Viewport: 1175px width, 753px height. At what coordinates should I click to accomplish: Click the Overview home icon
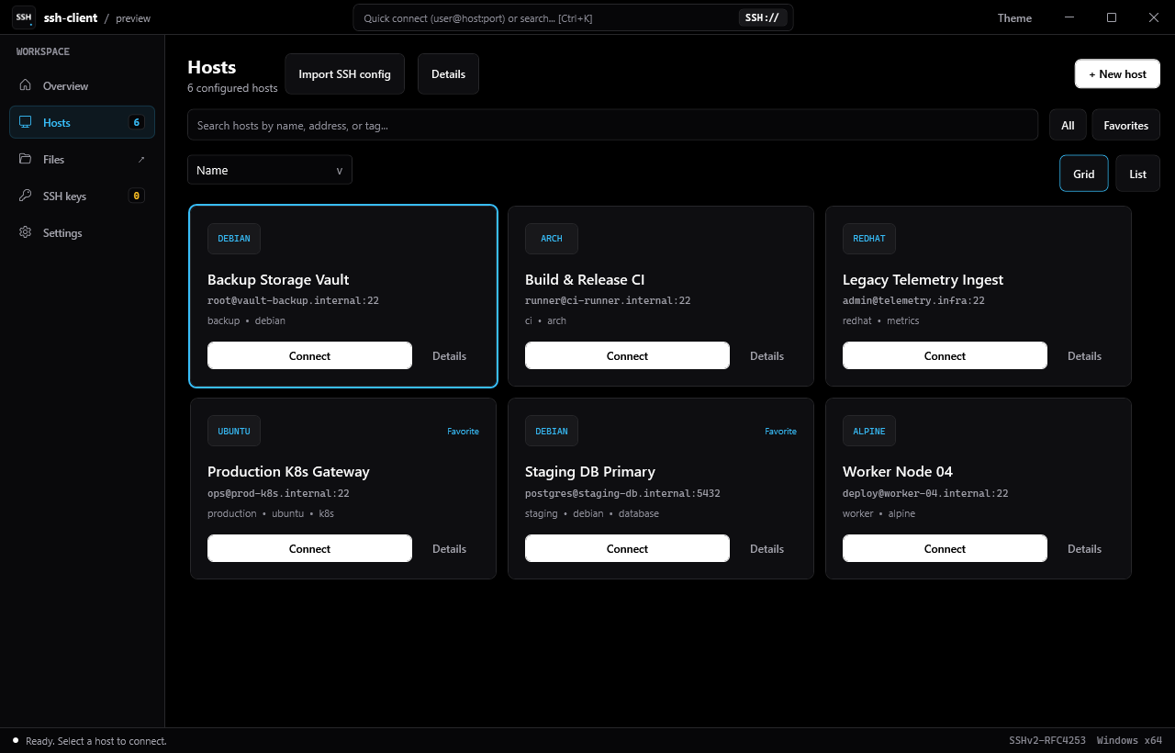click(26, 85)
